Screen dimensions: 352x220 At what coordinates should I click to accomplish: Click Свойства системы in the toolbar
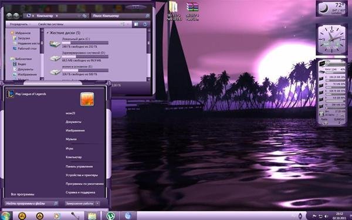[50, 24]
